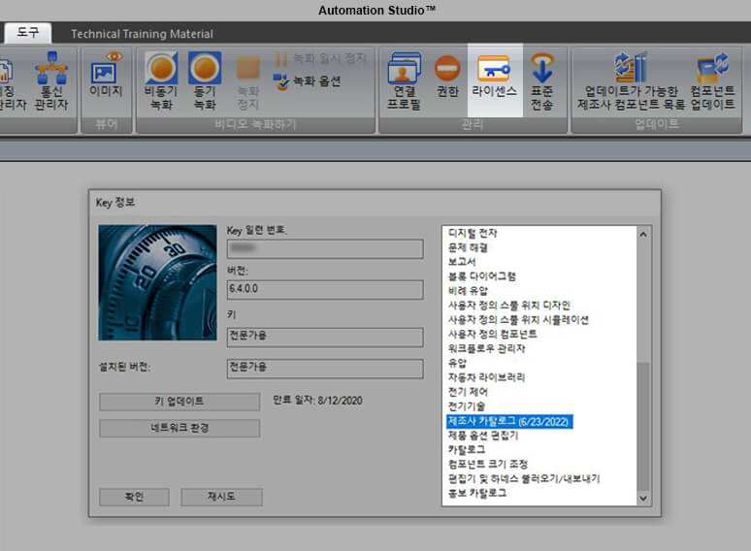Screen dimensions: 751x551
Task: Select 전기기술 item
Action: pyautogui.click(x=466, y=406)
